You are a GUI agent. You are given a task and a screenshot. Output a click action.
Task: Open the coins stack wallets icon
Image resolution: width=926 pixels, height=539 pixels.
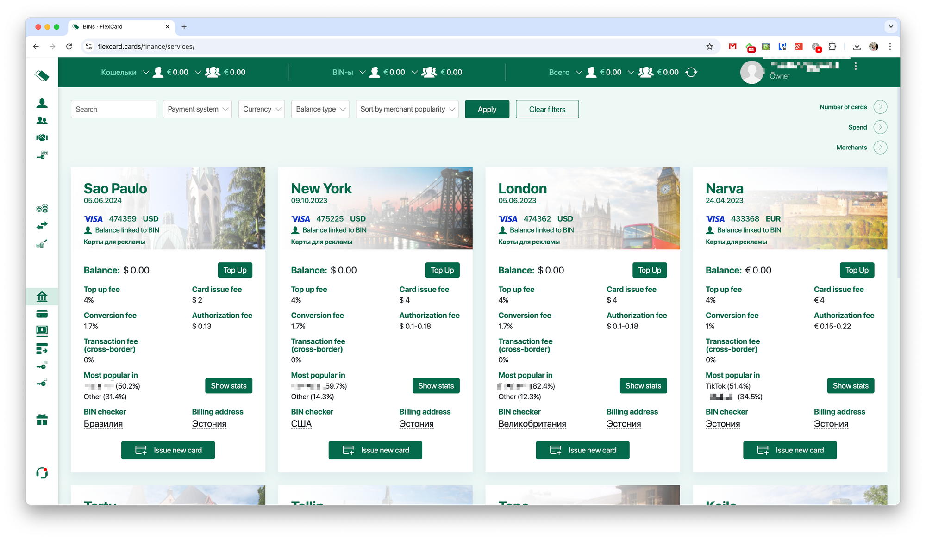click(x=42, y=208)
